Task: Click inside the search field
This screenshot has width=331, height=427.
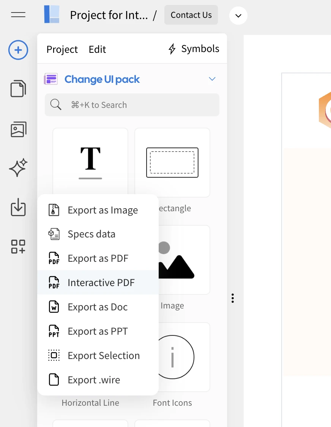Action: coord(132,105)
